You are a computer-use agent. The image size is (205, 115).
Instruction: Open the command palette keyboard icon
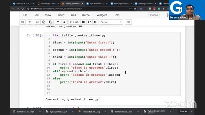pyautogui.click(x=128, y=22)
